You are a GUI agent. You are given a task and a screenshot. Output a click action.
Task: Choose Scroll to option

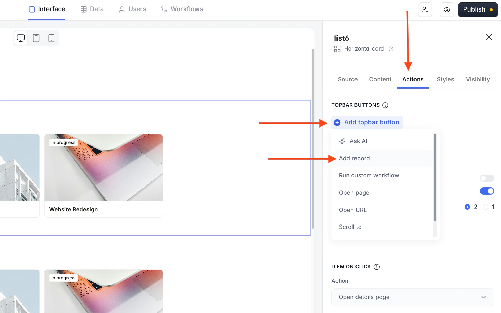coord(384,227)
